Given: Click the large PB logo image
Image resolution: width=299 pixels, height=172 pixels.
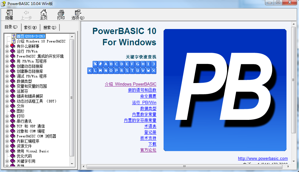Looking at the screenshot, I should point(225,90).
